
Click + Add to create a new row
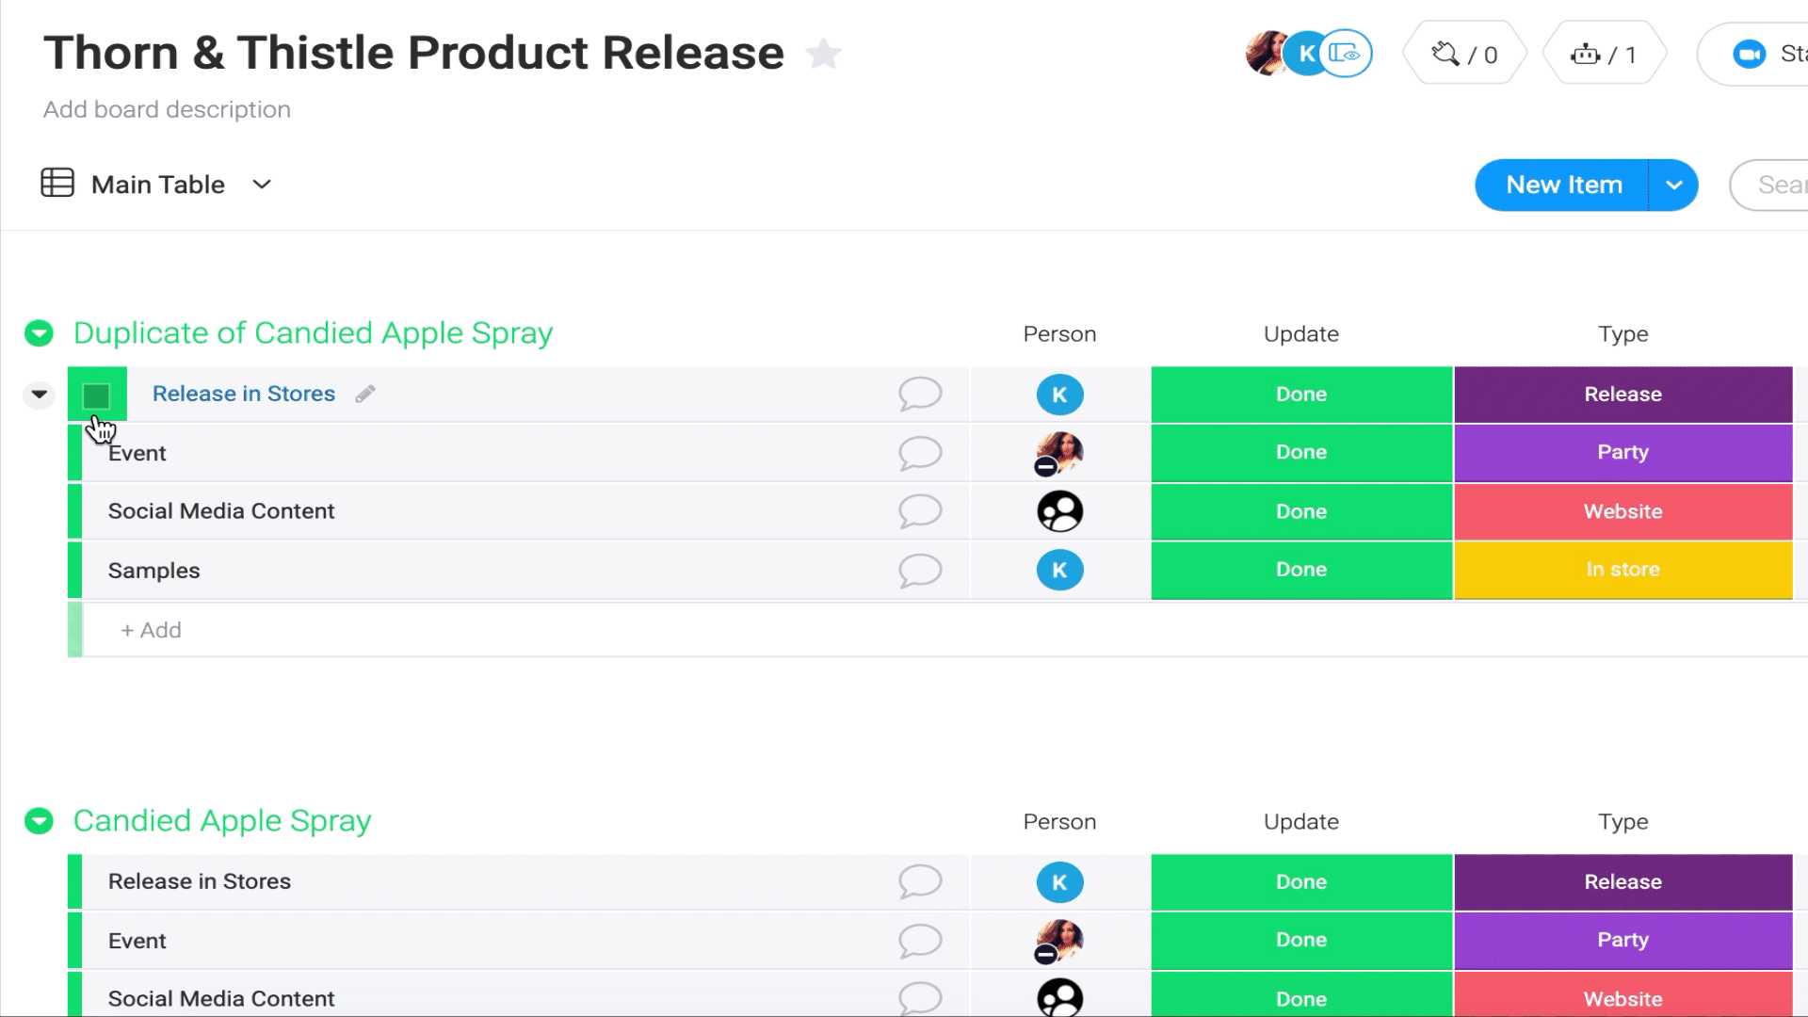[x=151, y=630]
